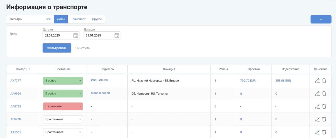Click trash icon in the AA0728 row
This screenshot has width=336, height=138.
[324, 106]
